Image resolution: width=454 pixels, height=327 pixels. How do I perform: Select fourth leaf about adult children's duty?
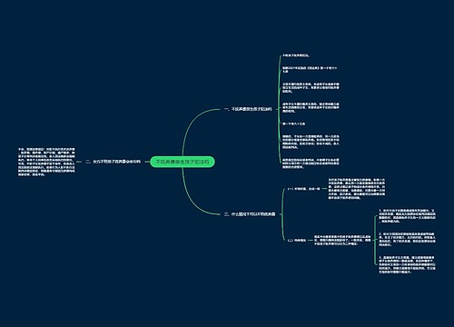[x=311, y=107]
